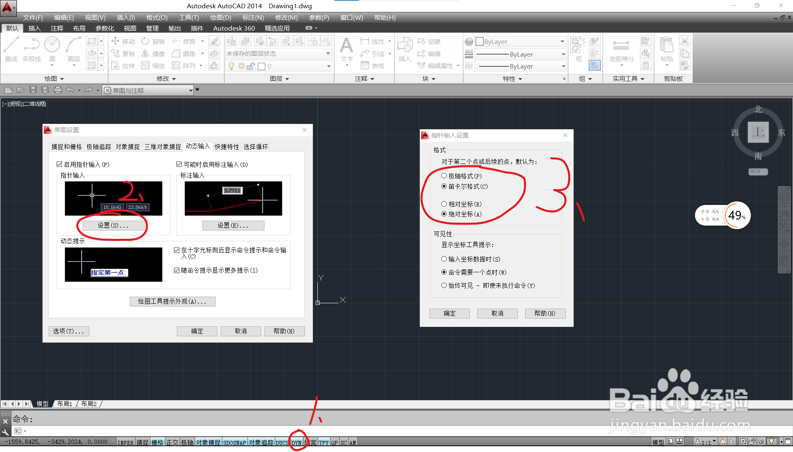Viewport: 793px width, 452px height.
Task: Select the 多段线 (Polyline) tool
Action: click(x=31, y=49)
